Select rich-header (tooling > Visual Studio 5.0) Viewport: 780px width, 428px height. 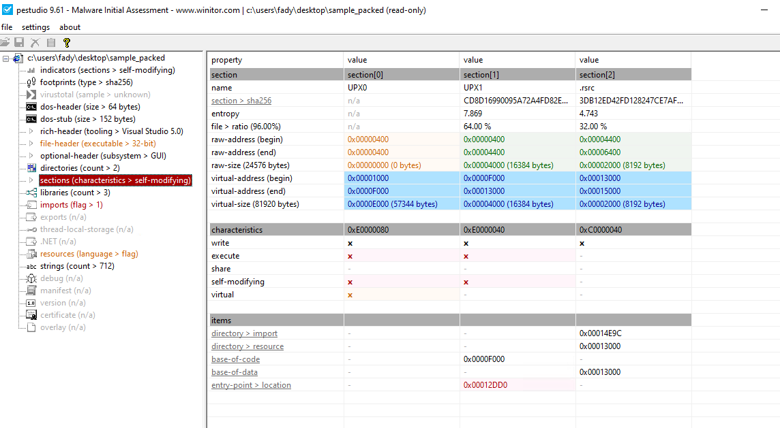111,131
